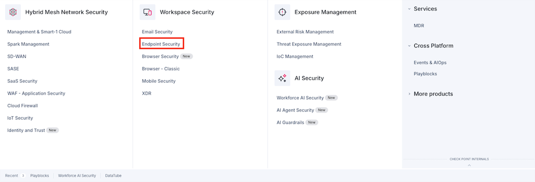535x182 pixels.
Task: Click the Exposure Management crosshair icon
Action: (x=282, y=12)
